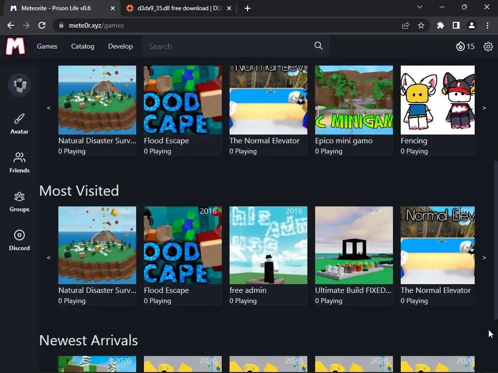Screen dimensions: 498x373
Task: Click the Meteorite M logo
Action: 15,46
